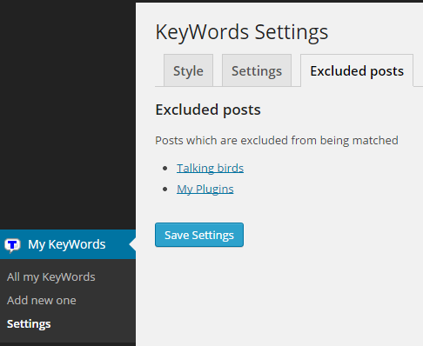Switch to the Settings tab
Viewport: 423px width, 346px height.
coord(257,70)
